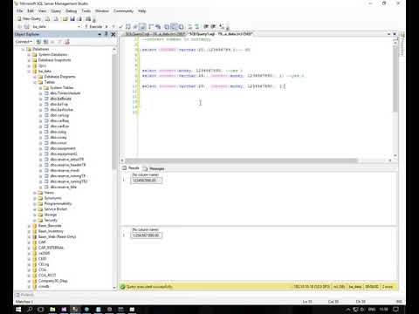The width and height of the screenshot is (419, 314).
Task: Expand the Views folder
Action: [35, 193]
